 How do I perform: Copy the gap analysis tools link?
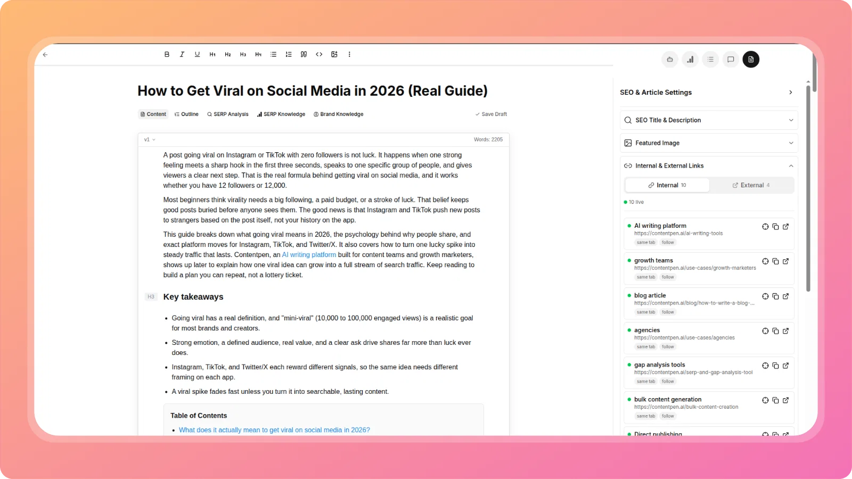point(775,366)
